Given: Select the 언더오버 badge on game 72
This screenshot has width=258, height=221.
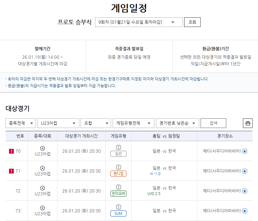Looking at the screenshot, I should click(119, 193).
